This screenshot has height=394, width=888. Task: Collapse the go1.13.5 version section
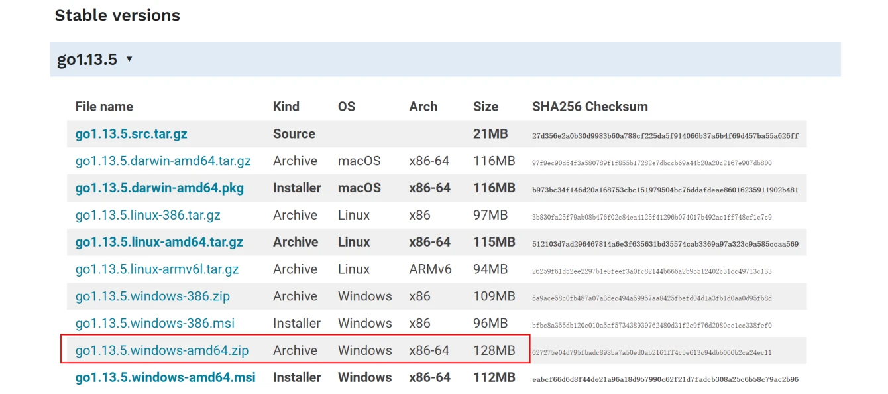tap(87, 60)
